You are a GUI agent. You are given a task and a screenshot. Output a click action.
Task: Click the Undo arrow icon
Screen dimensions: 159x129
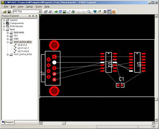79,12
